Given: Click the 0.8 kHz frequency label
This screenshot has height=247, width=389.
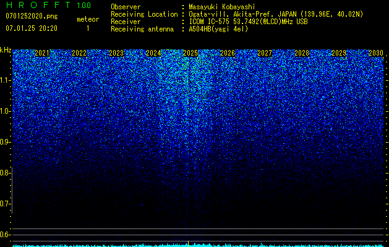Looking at the screenshot, I should pos(5,173).
